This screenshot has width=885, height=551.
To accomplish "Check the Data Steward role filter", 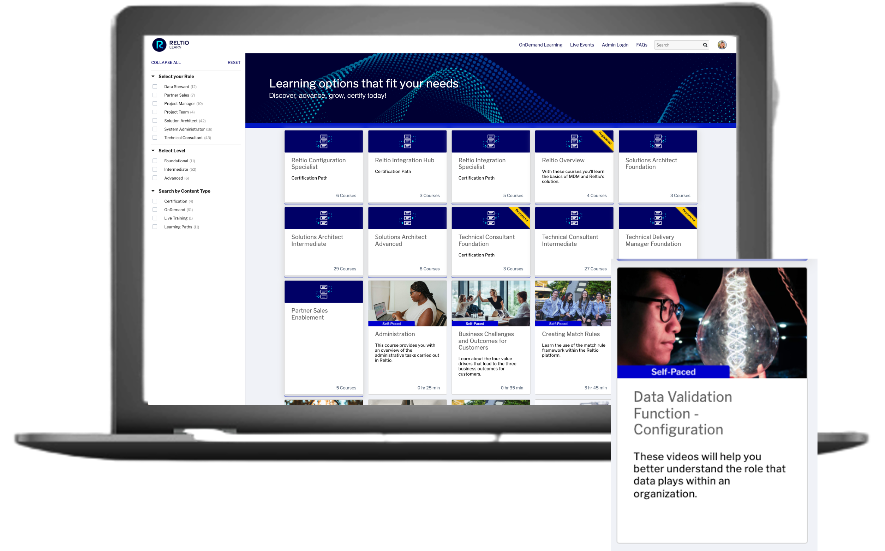I will pos(155,87).
